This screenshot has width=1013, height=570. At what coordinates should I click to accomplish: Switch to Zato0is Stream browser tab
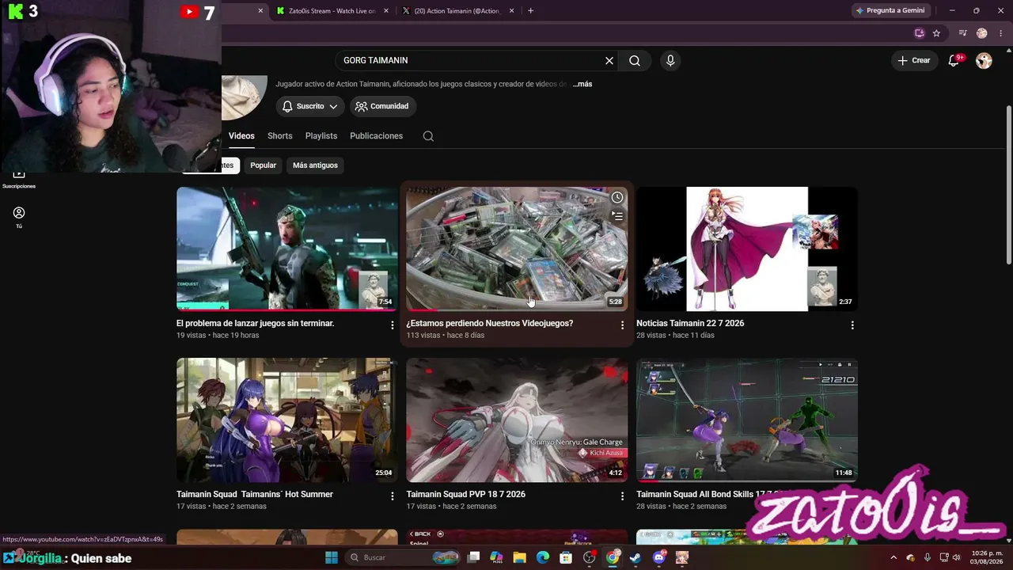tap(332, 11)
